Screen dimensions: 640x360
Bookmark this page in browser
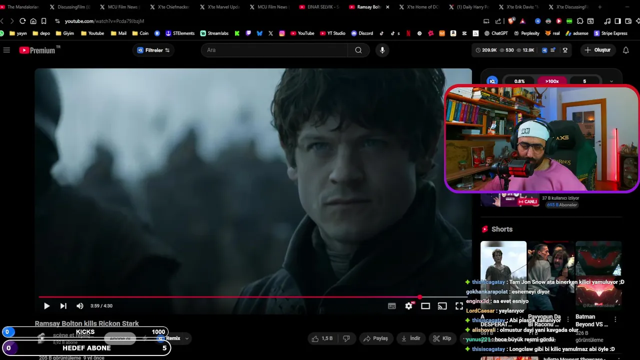[x=43, y=21]
